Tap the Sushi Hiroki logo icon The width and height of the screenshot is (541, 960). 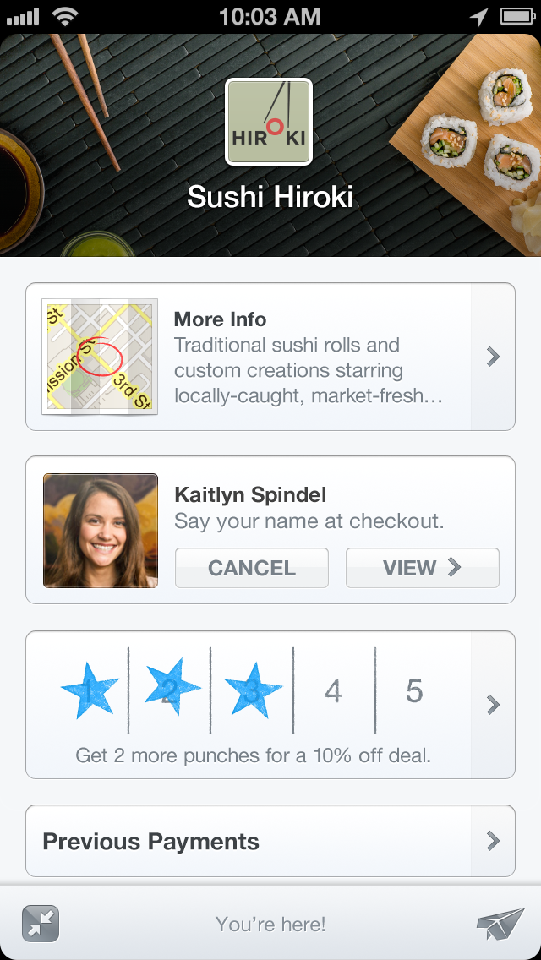tap(270, 122)
